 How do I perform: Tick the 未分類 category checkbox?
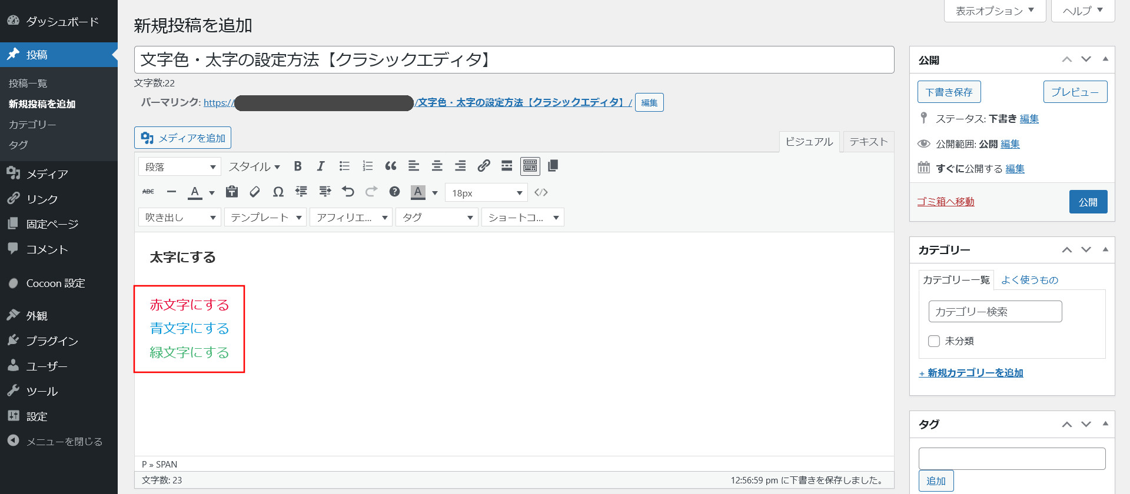934,341
